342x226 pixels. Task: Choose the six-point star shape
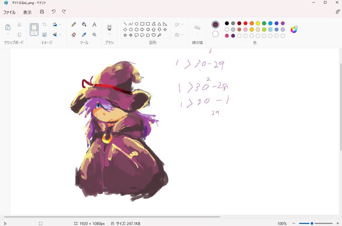pyautogui.click(x=131, y=35)
